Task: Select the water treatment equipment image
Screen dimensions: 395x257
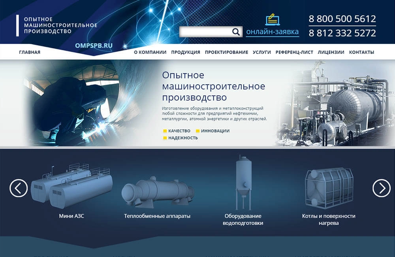Action: pos(243,183)
